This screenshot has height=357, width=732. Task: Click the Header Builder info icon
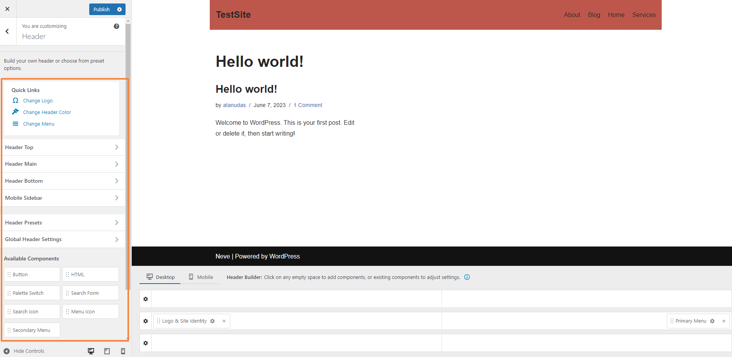coord(467,277)
